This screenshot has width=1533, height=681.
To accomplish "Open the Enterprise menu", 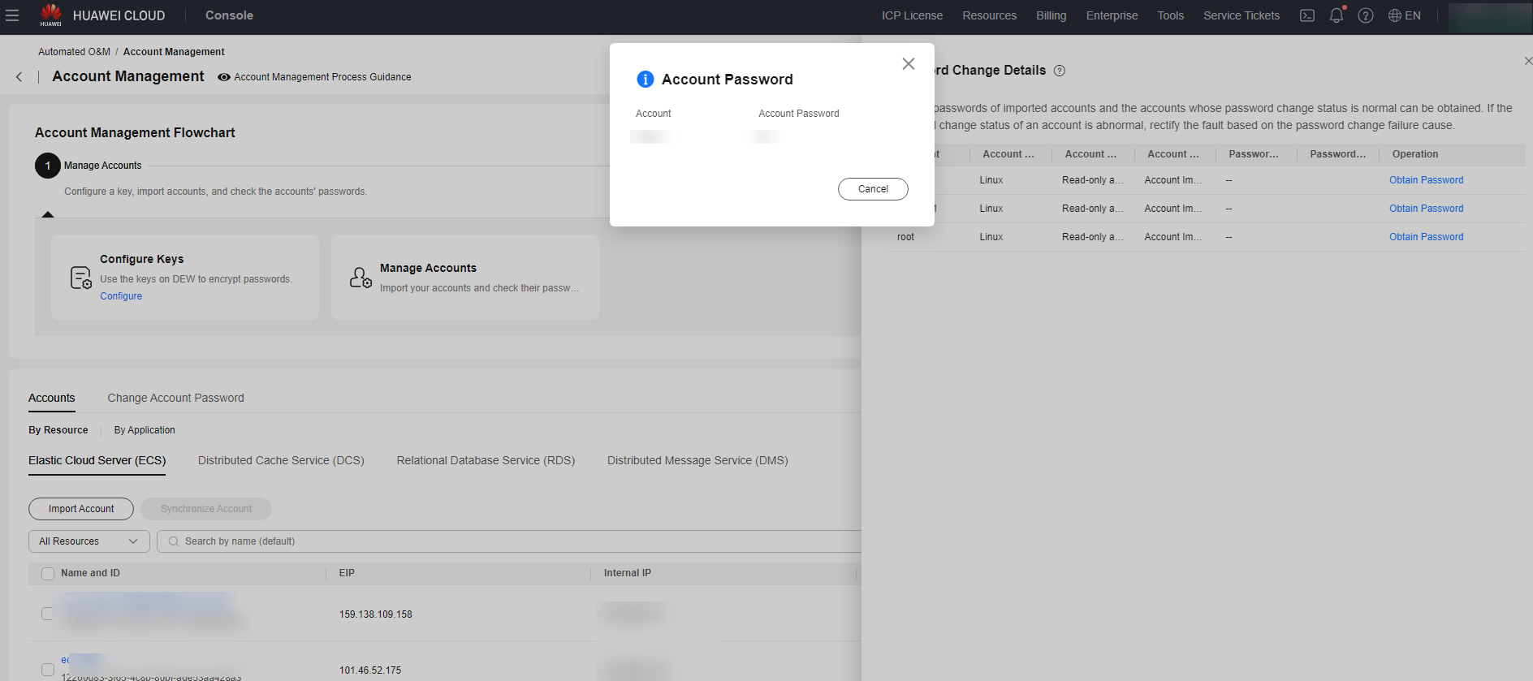I will pos(1112,15).
